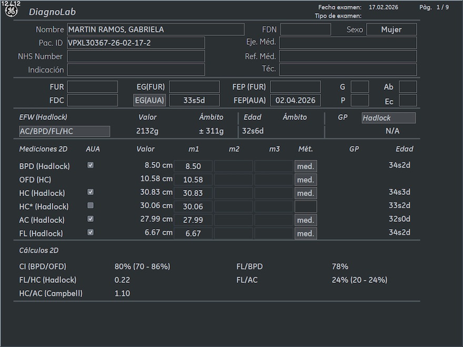Toggle the FL (Hadlock) AUA checkbox
The width and height of the screenshot is (463, 347).
tap(90, 232)
